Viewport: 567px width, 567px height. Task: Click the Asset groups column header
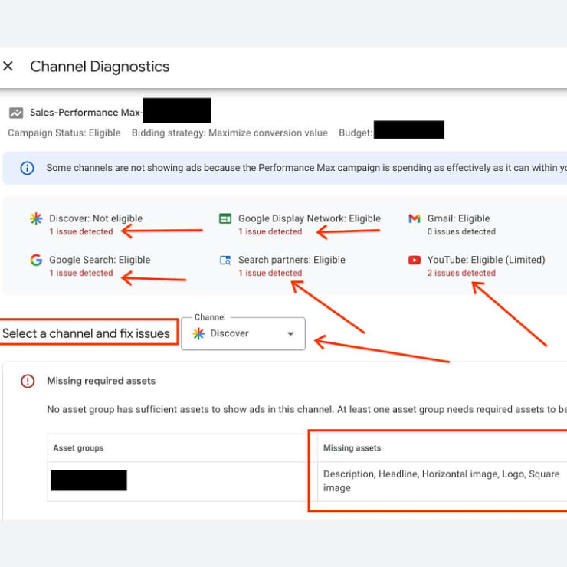point(78,448)
